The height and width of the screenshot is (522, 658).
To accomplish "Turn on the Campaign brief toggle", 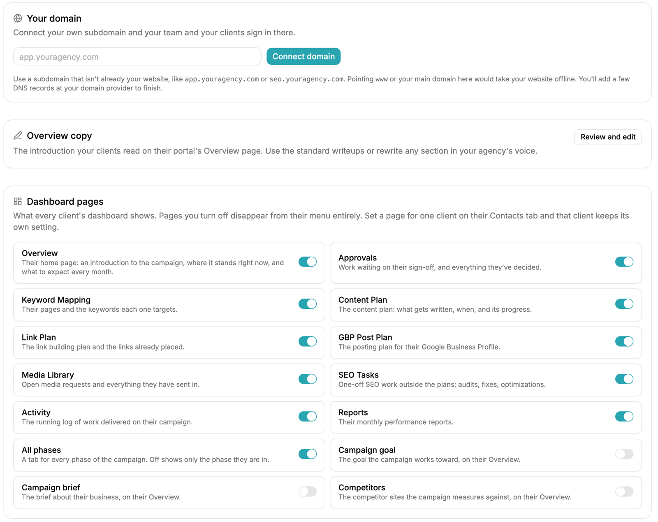I will [307, 492].
